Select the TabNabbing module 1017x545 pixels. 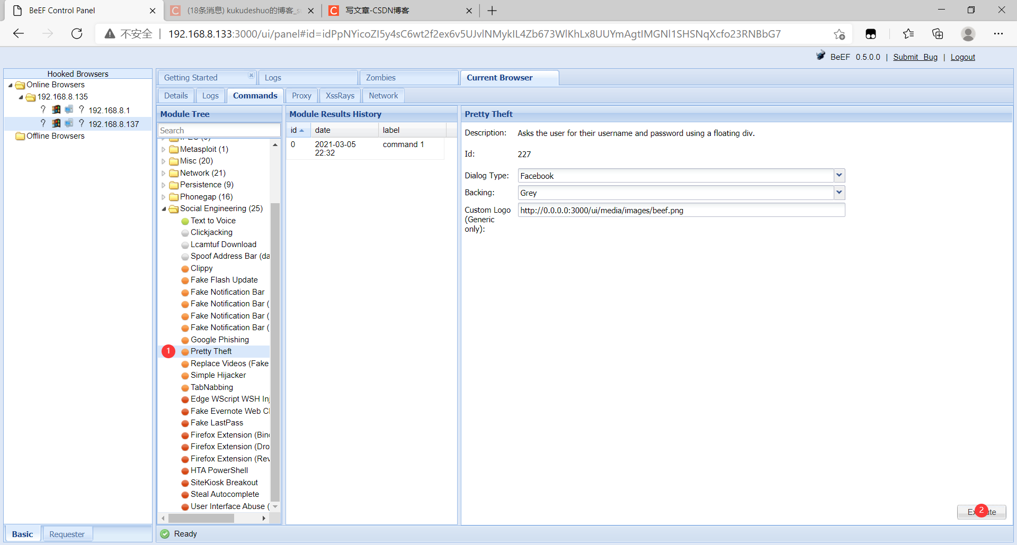pos(212,387)
